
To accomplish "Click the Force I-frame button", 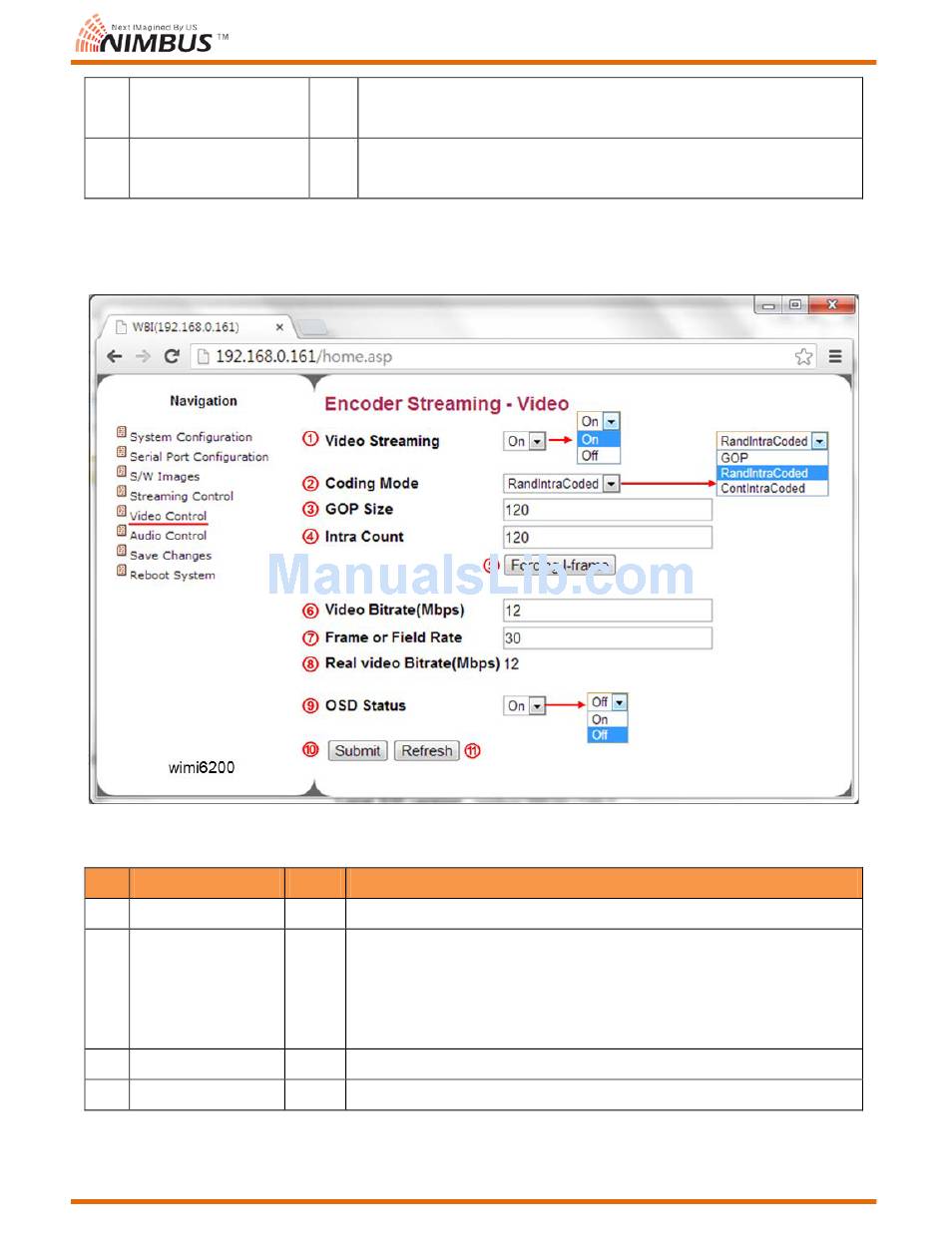I will (560, 566).
